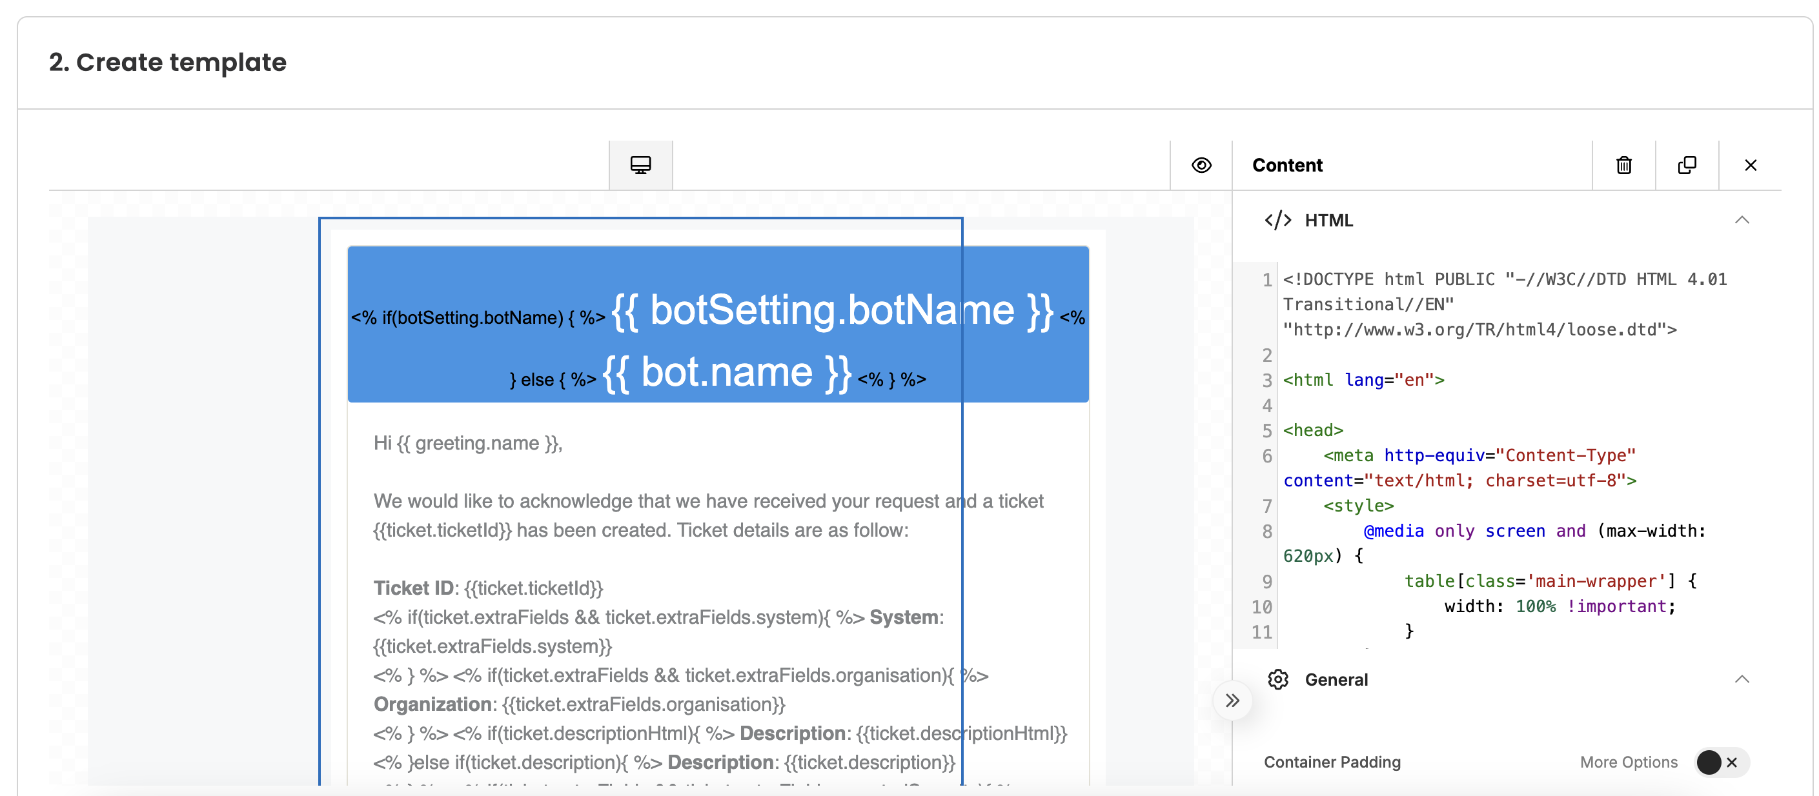Select the blue botName header block
The height and width of the screenshot is (796, 1819).
[717, 324]
